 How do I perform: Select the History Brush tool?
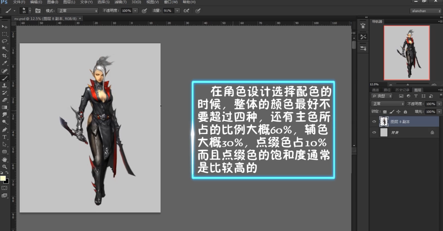pyautogui.click(x=4, y=93)
